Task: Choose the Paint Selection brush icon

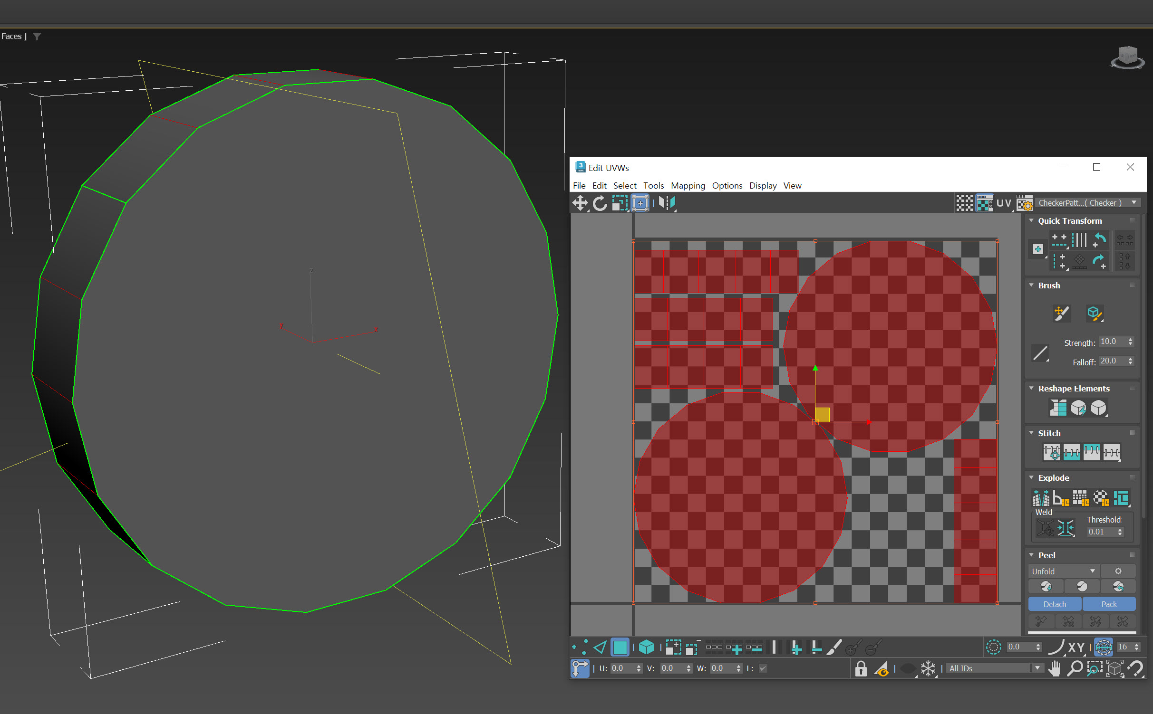Action: pyautogui.click(x=833, y=647)
